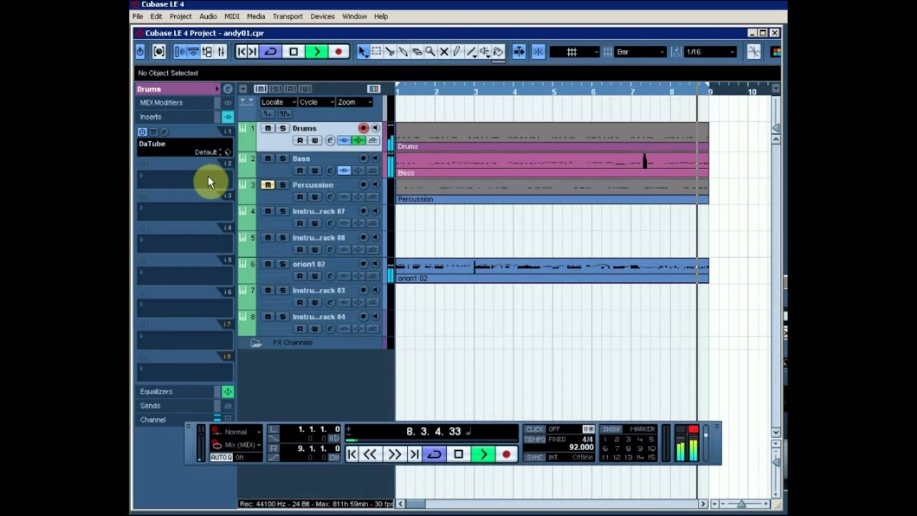The height and width of the screenshot is (516, 917).
Task: Toggle CLICK metronome in transport panel
Action: pyautogui.click(x=534, y=429)
